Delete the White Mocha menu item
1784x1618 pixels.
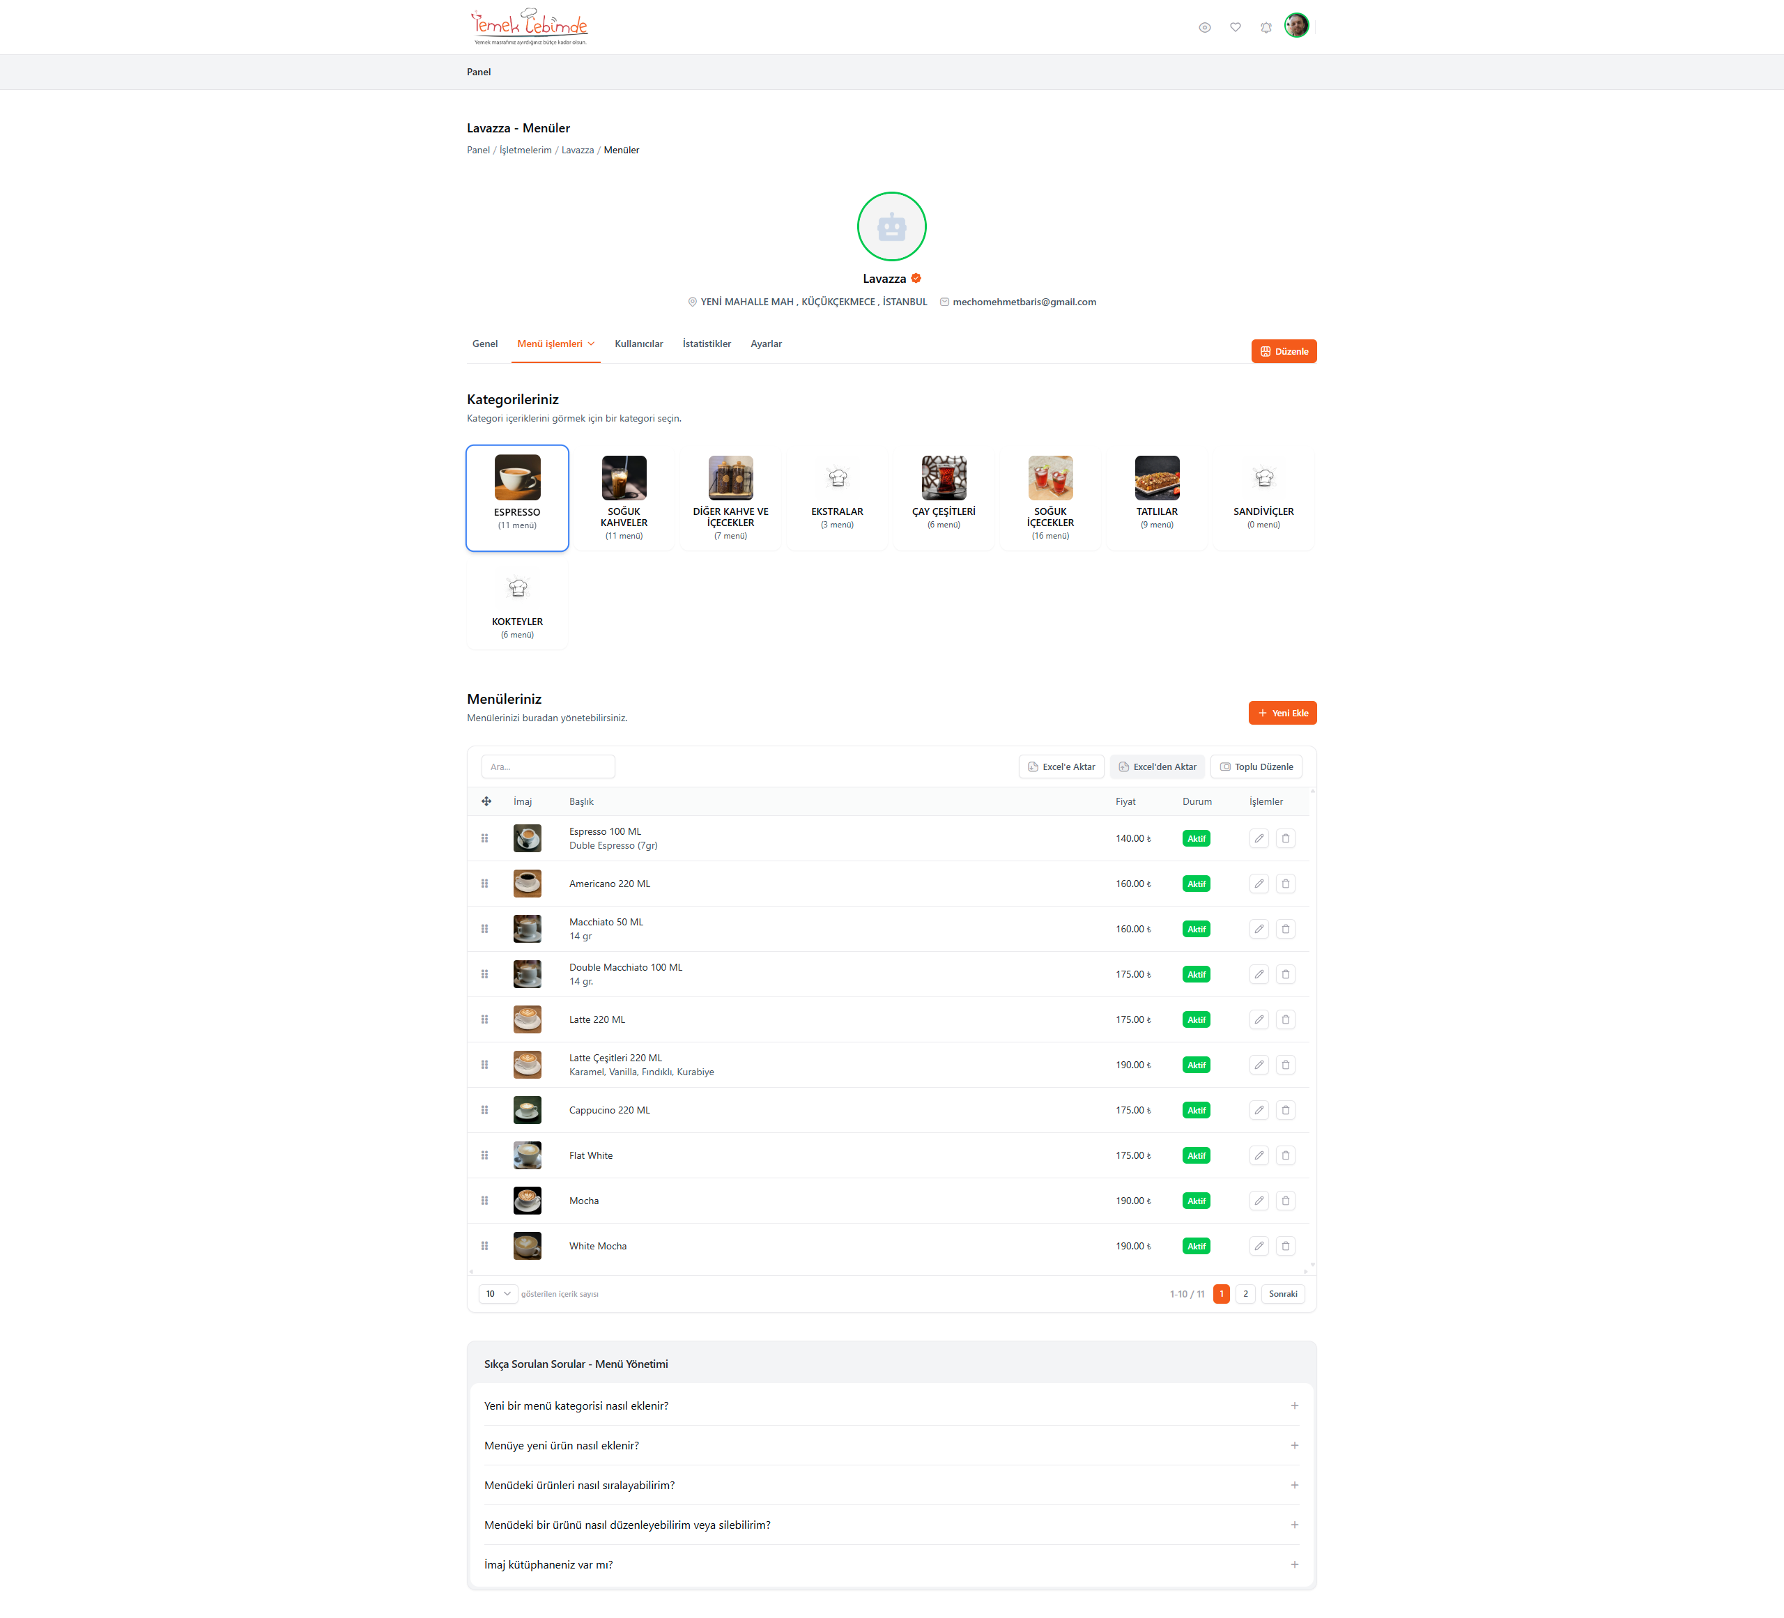(1286, 1246)
